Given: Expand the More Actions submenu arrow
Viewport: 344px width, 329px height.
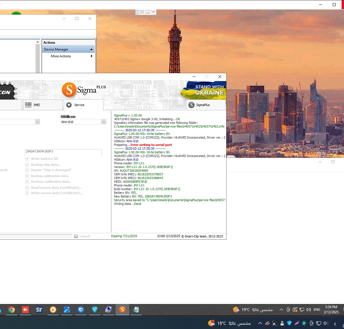Looking at the screenshot, I should [x=91, y=56].
